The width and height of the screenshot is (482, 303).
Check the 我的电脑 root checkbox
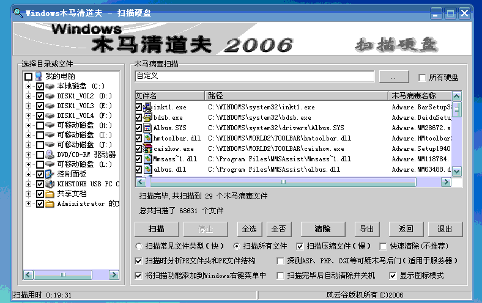click(x=29, y=76)
